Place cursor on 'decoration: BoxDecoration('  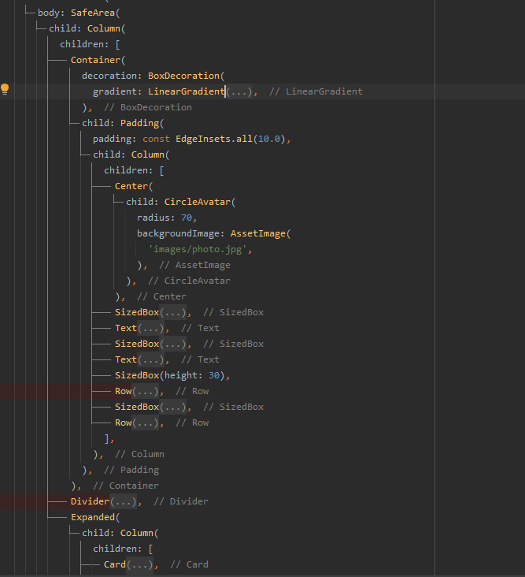(153, 76)
